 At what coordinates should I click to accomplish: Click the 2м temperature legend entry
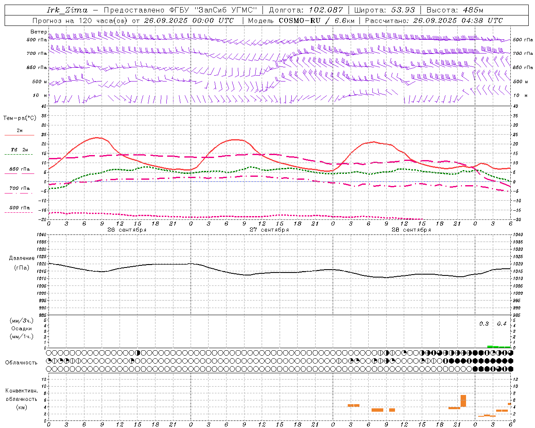[20, 130]
